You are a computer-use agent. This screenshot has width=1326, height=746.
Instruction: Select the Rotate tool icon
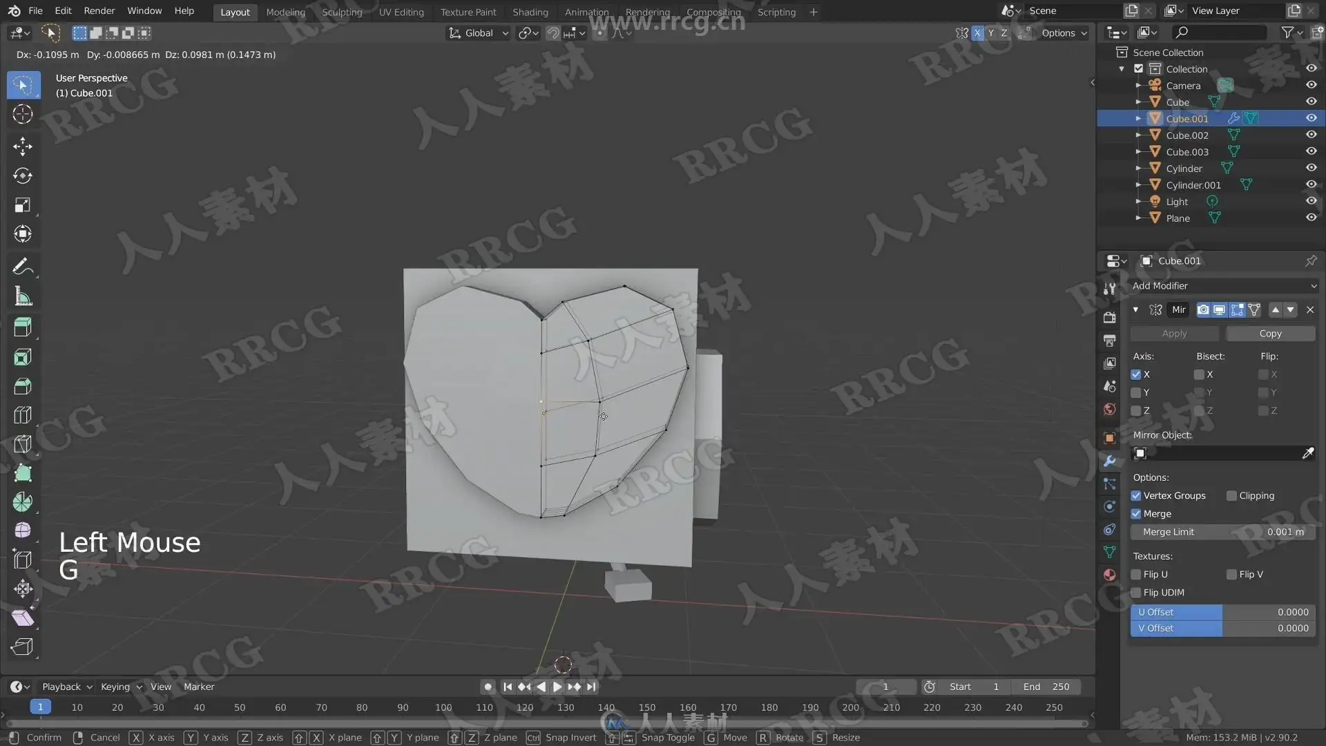pyautogui.click(x=22, y=175)
